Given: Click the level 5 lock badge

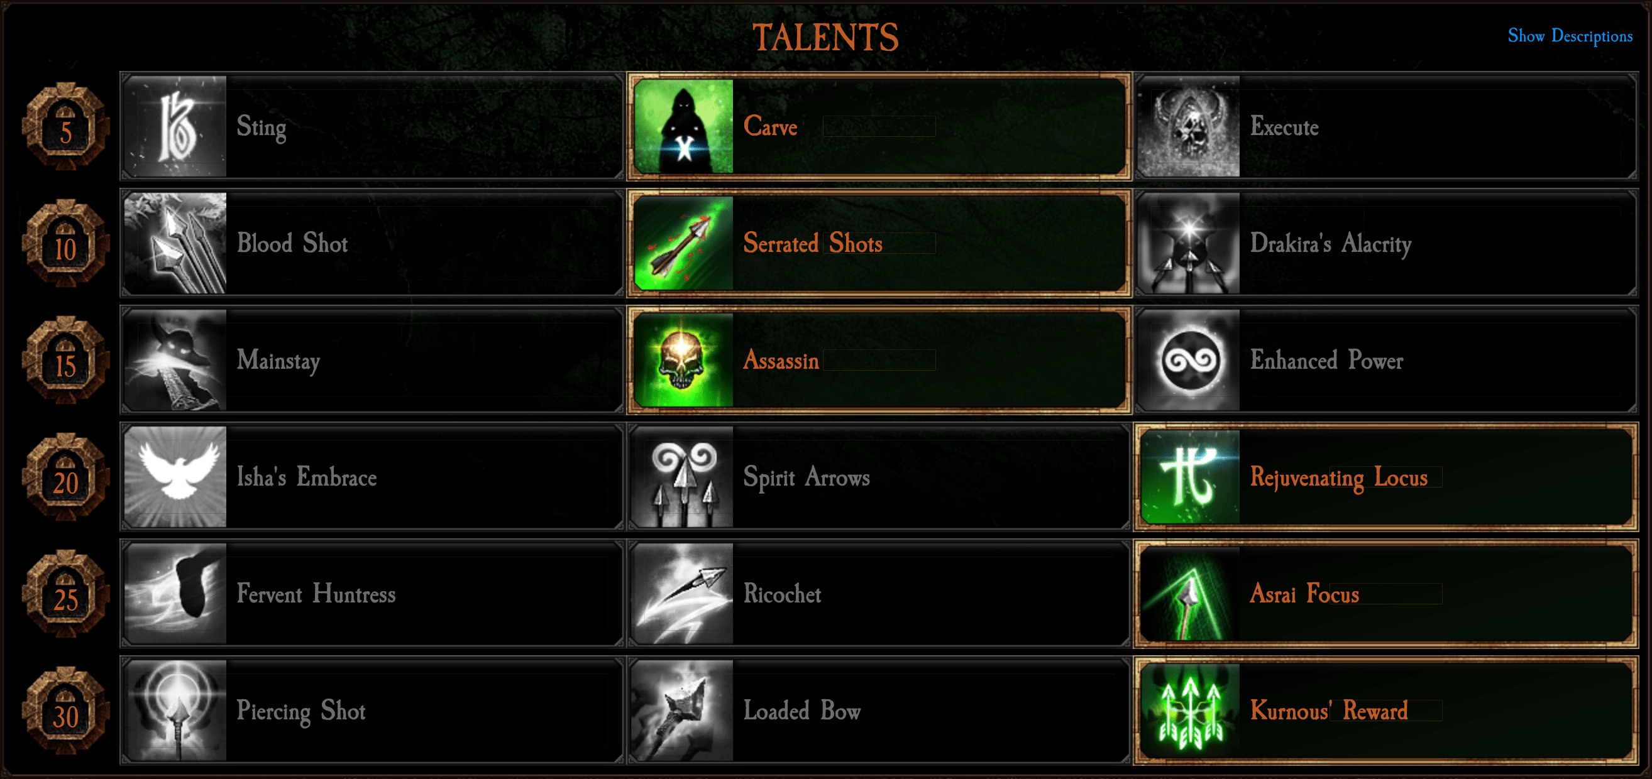Looking at the screenshot, I should pyautogui.click(x=65, y=126).
